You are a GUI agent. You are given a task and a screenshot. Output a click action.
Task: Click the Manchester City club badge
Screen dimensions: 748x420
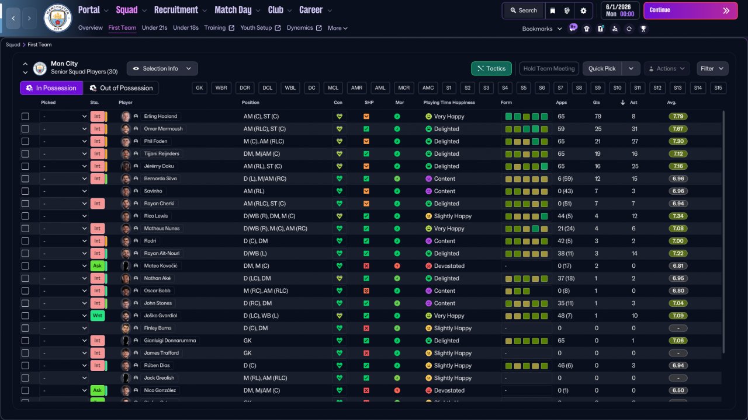tap(58, 18)
